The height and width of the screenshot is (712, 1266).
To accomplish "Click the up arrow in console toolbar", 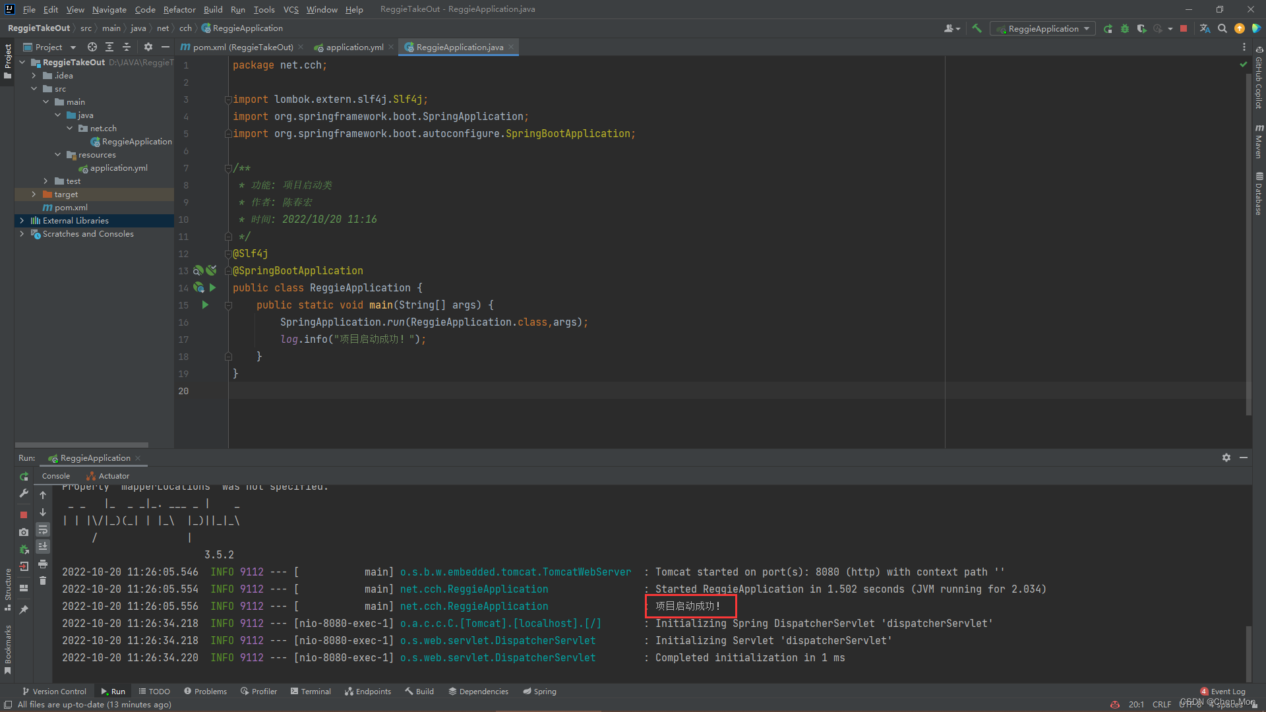I will 43,495.
